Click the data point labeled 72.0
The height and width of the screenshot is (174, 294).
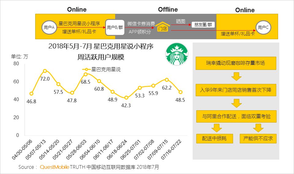coord(45,71)
